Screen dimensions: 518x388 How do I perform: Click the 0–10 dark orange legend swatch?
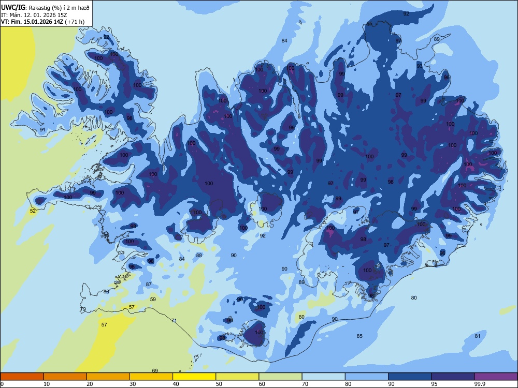coord(22,377)
